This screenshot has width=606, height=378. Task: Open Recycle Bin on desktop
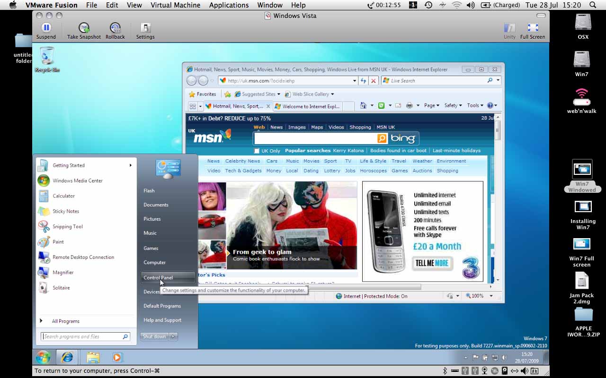pyautogui.click(x=47, y=56)
